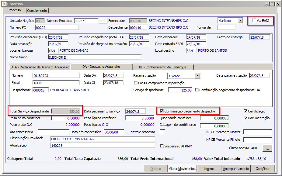This screenshot has height=176, width=282.
Task: Click the Nome Navio input field
Action: click(95, 57)
